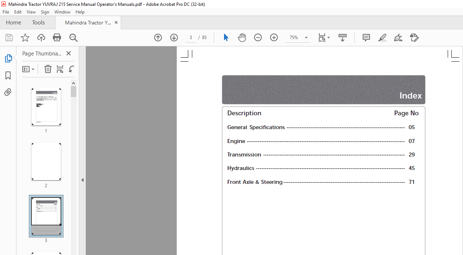Select page 3 thumbnail
463x255 pixels.
click(x=46, y=216)
